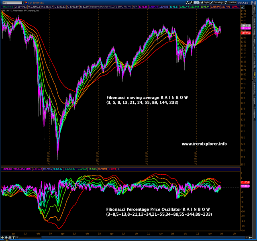
Task: Click the Fibonacci Percentage Price Oscillator text note
Action: coord(159,212)
